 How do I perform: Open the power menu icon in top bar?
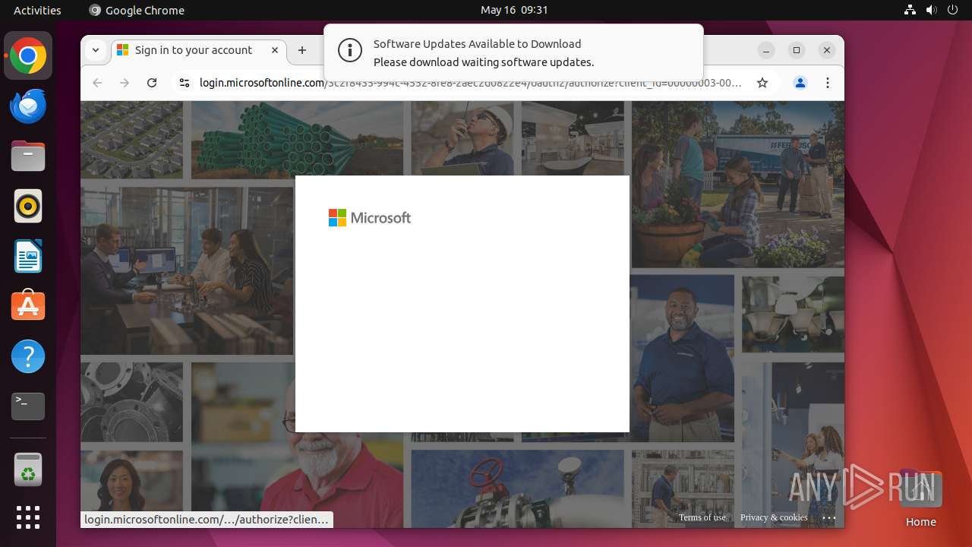pos(952,10)
